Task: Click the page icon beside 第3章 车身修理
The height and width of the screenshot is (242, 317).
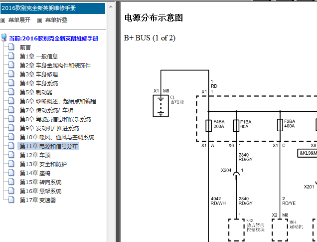Action: (11, 74)
